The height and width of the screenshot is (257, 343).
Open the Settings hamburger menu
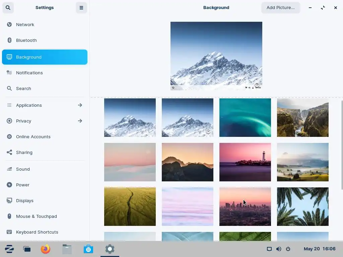coord(81,8)
